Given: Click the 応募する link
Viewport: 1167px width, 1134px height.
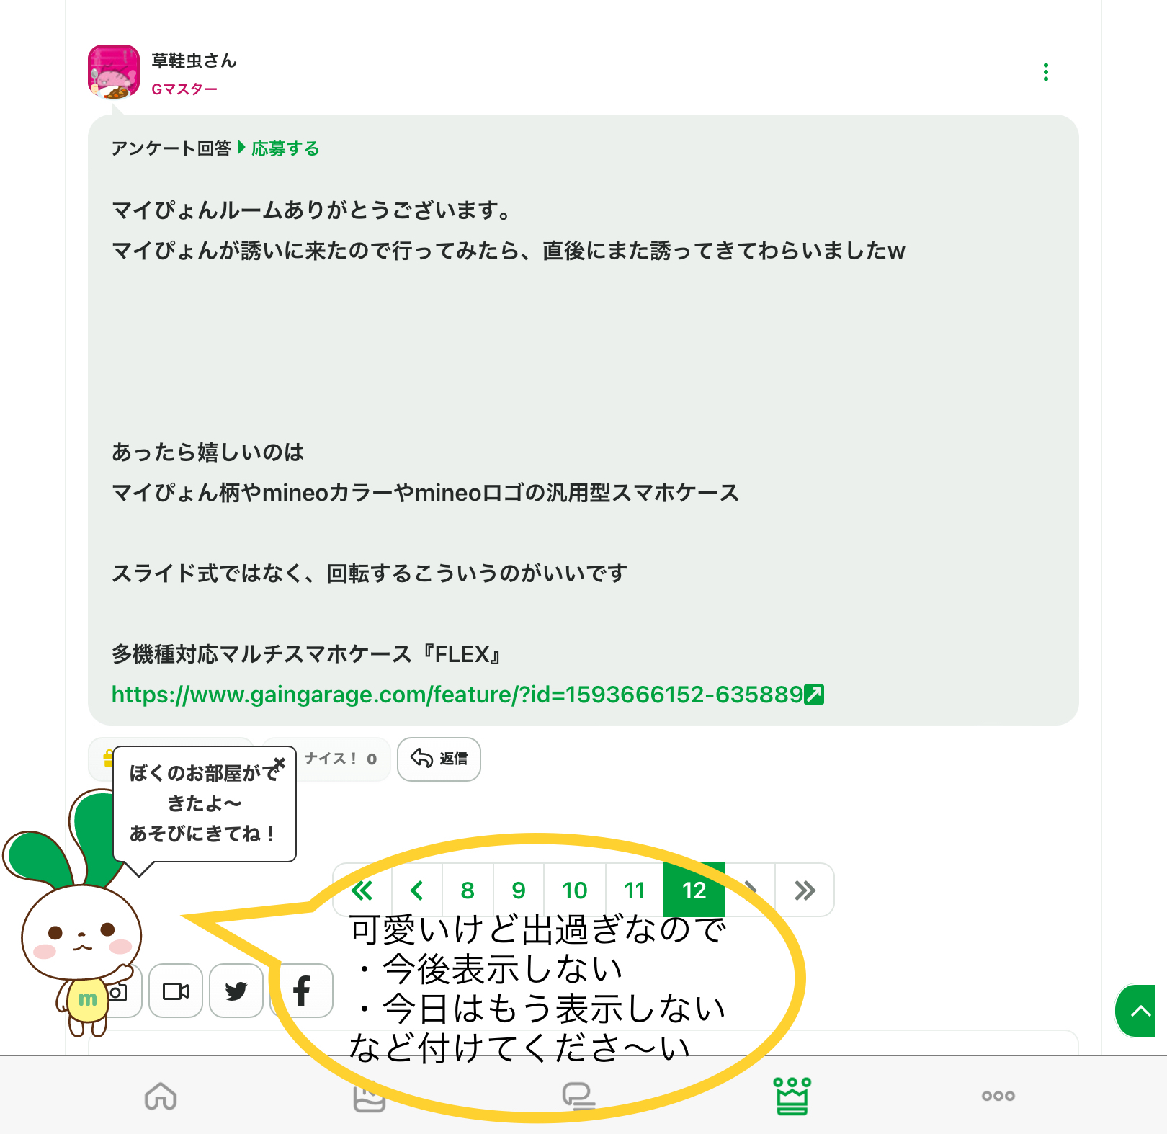Looking at the screenshot, I should coord(285,148).
